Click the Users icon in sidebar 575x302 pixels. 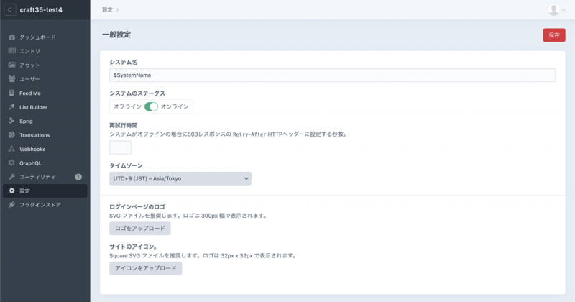[x=11, y=79]
